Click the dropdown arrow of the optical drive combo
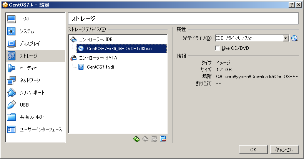Viewport: 304px width, 159px height. click(x=286, y=38)
